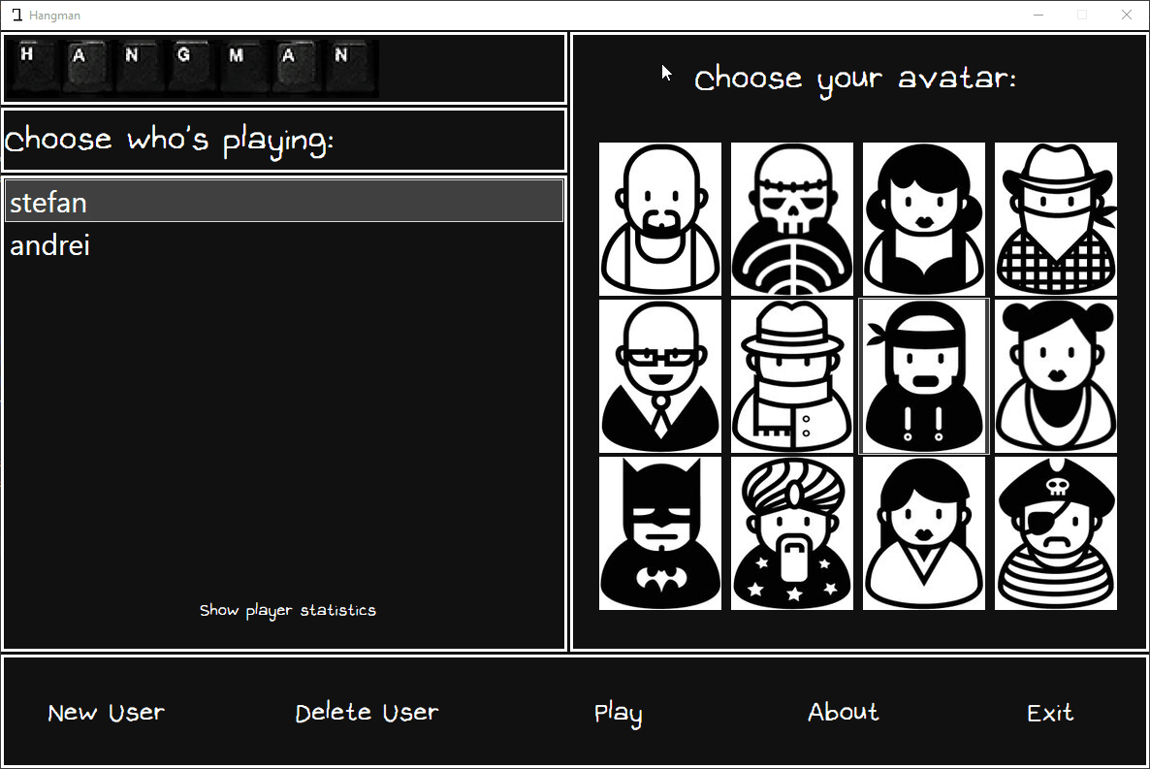This screenshot has height=769, width=1150.
Task: Choose the businessman with glasses avatar
Action: [x=660, y=376]
